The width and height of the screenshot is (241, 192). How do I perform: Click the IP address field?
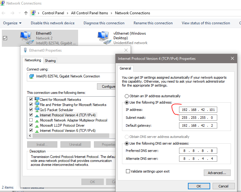(x=198, y=110)
